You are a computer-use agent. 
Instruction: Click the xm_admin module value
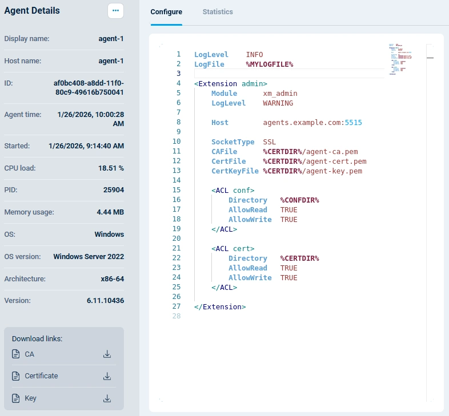[x=280, y=94]
